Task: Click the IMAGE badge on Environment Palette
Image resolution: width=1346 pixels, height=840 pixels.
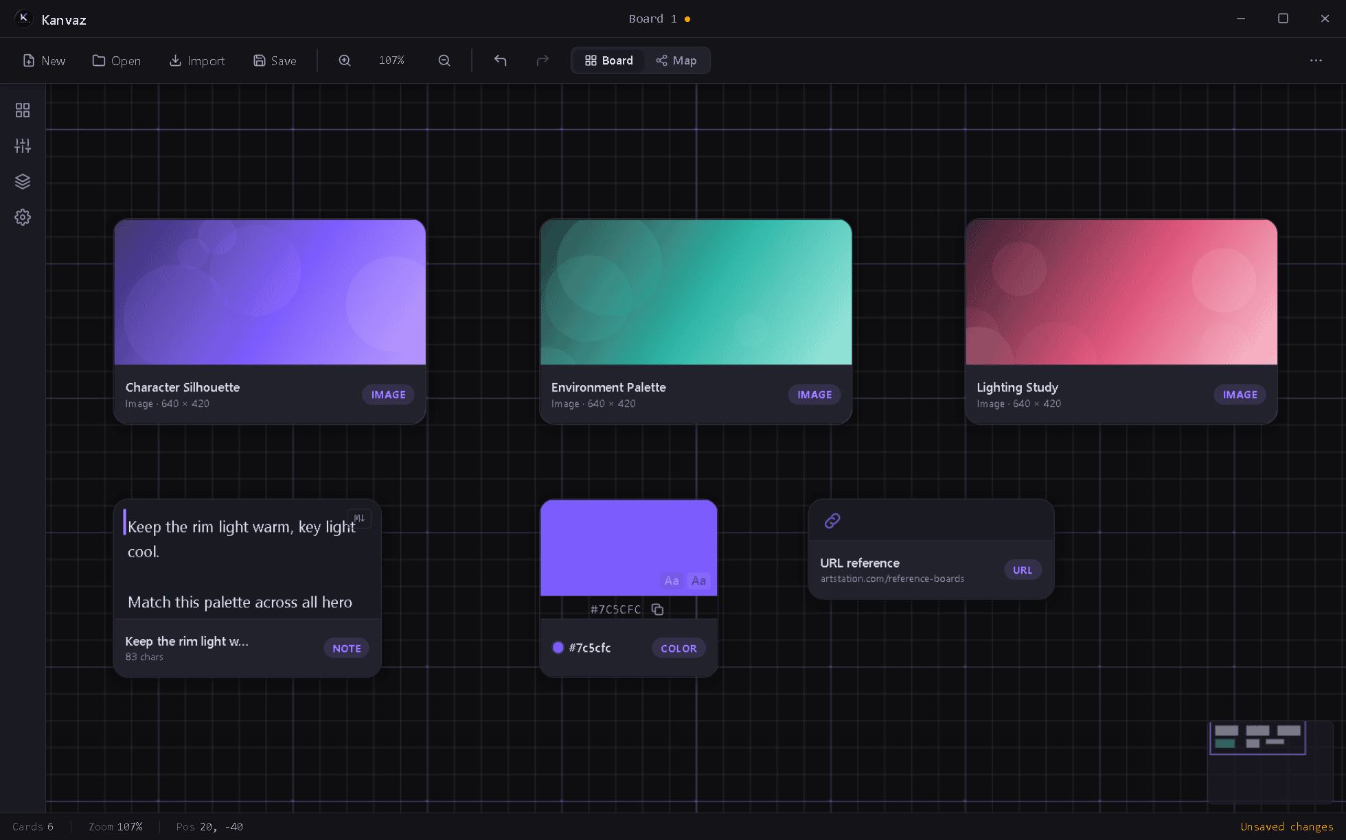Action: (x=814, y=395)
